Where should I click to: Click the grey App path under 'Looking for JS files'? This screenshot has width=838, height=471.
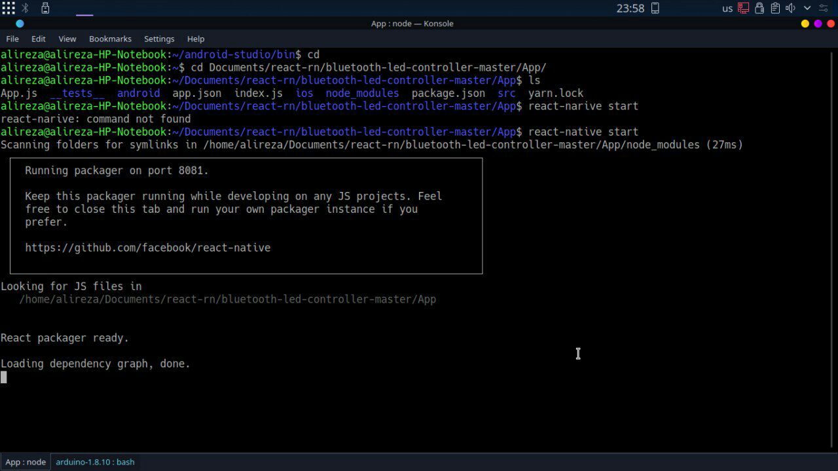228,299
